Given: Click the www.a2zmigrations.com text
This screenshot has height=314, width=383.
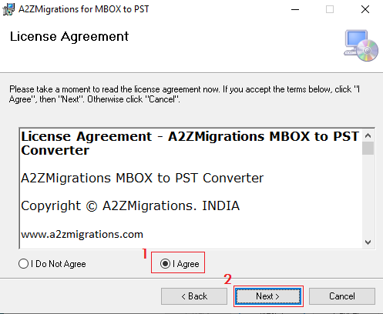Looking at the screenshot, I should [x=82, y=235].
